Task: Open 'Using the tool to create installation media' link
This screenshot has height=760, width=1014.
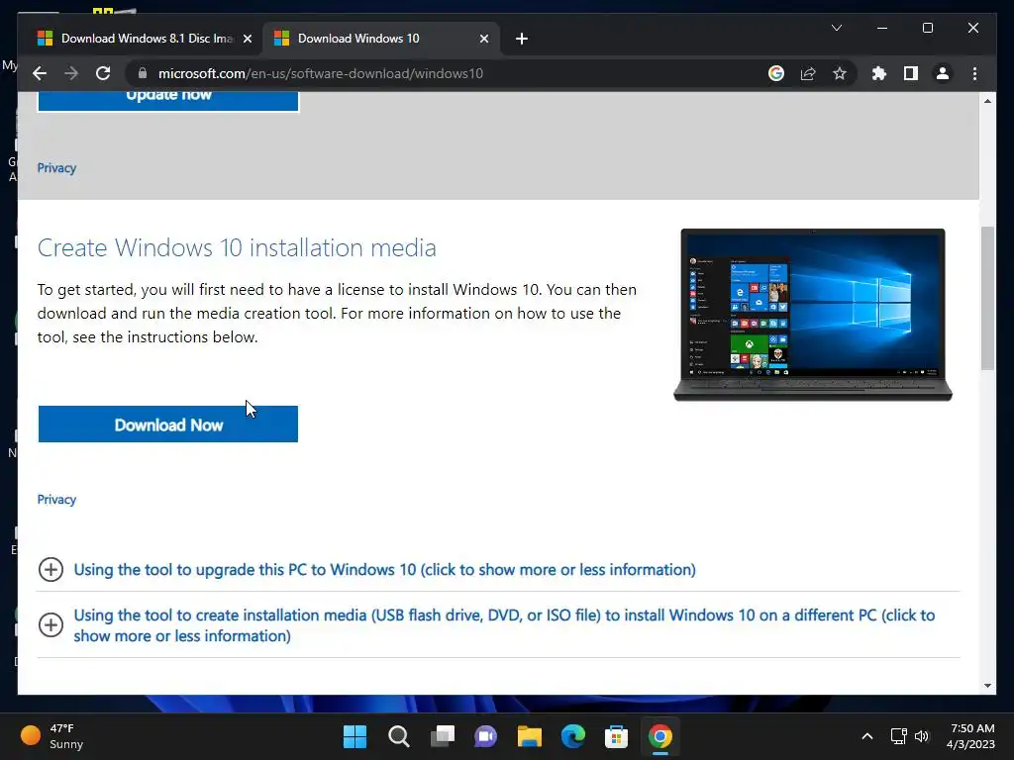Action: pyautogui.click(x=504, y=625)
